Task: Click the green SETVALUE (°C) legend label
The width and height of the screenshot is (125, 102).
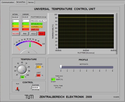Action: coord(36,24)
